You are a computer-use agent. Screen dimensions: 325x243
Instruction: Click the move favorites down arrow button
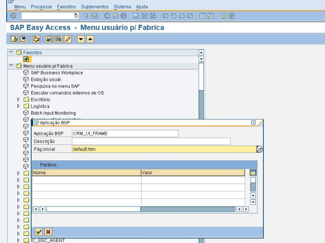(x=81, y=39)
